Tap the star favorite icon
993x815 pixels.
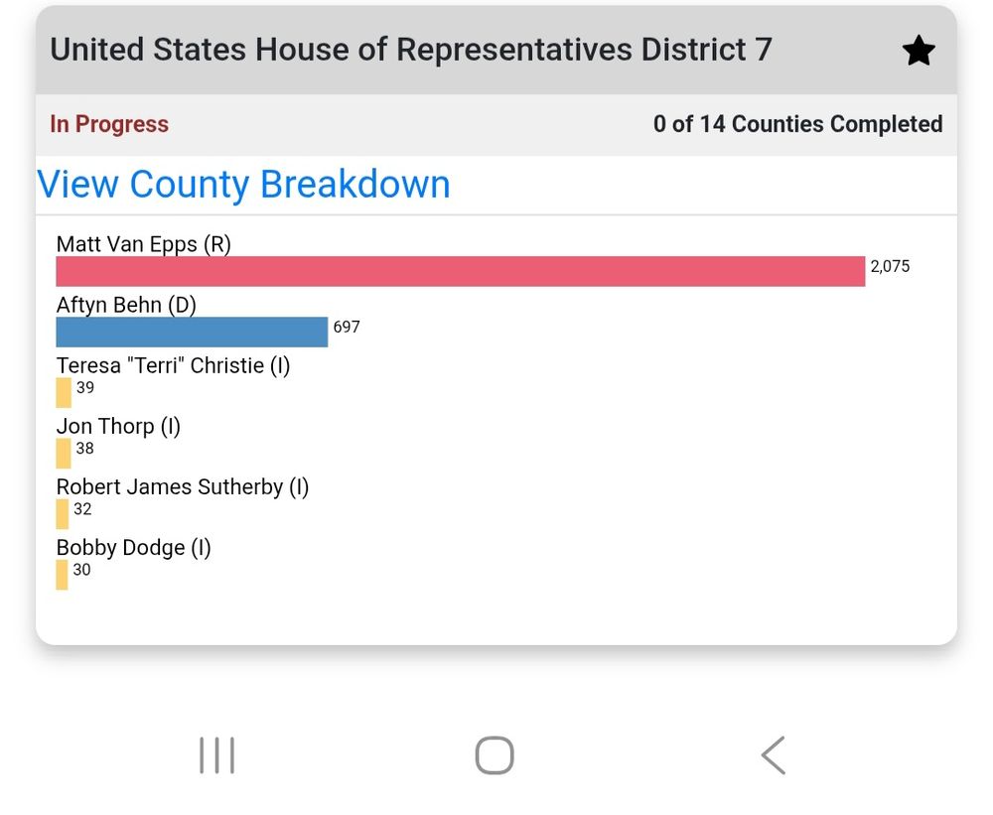pyautogui.click(x=919, y=51)
